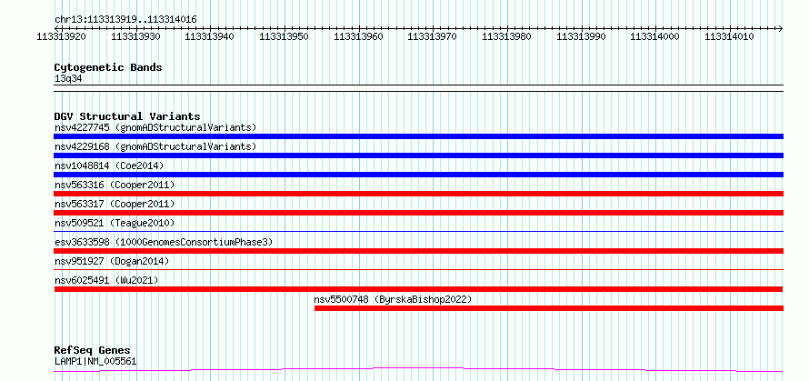The width and height of the screenshot is (809, 381).
Task: Click the nsv563316 (Cooper2011) label
Action: [115, 185]
